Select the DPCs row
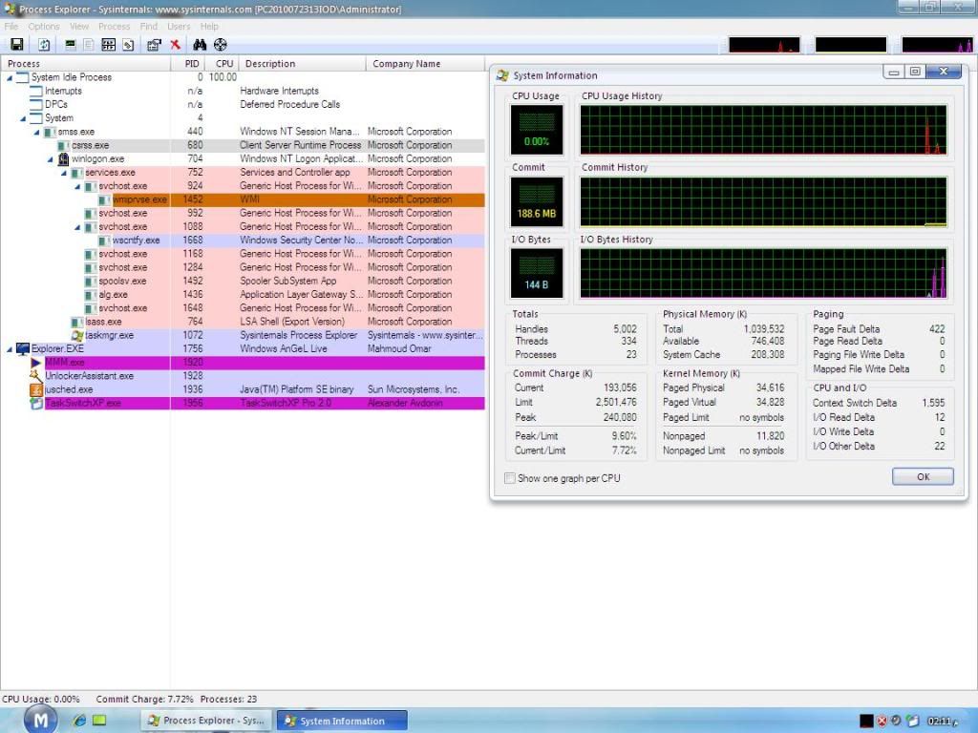Screen dimensions: 978x733 click(243, 105)
